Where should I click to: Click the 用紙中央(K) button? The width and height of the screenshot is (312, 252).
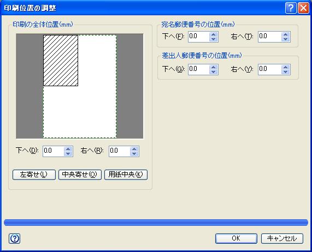tap(126, 175)
